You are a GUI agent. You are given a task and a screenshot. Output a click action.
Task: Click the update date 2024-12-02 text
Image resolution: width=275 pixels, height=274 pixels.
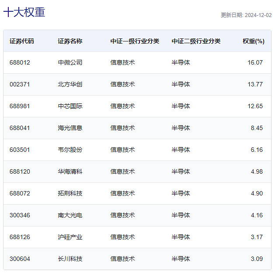coord(258,15)
